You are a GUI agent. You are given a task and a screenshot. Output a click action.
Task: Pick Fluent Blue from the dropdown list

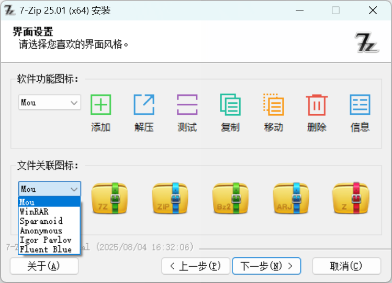click(x=46, y=249)
